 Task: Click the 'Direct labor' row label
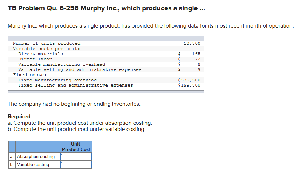pos(35,59)
